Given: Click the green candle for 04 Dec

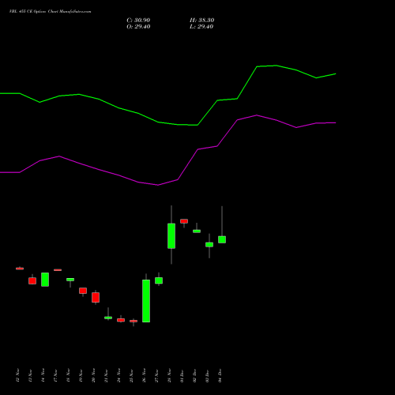Looking at the screenshot, I should click(x=222, y=239).
